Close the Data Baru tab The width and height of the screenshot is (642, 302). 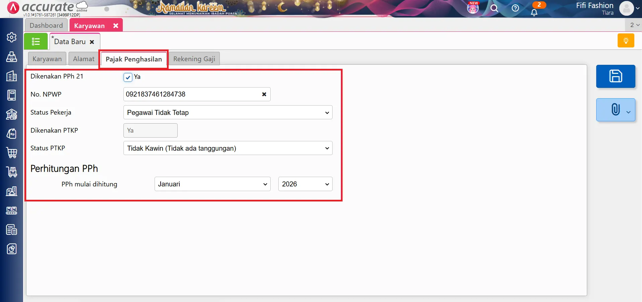pos(92,42)
